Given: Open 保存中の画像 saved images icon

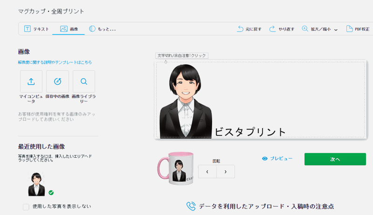Looking at the screenshot, I should pos(57,81).
